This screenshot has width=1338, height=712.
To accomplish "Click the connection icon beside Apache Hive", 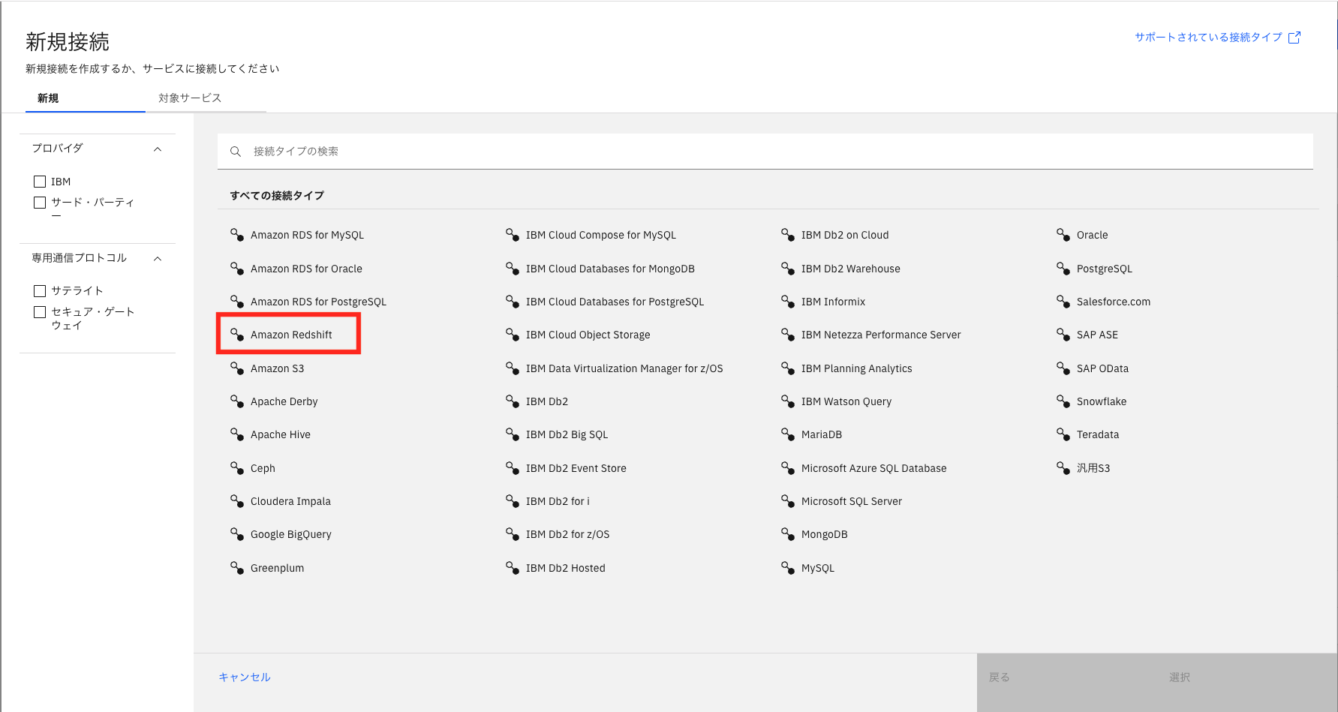I will tap(237, 434).
